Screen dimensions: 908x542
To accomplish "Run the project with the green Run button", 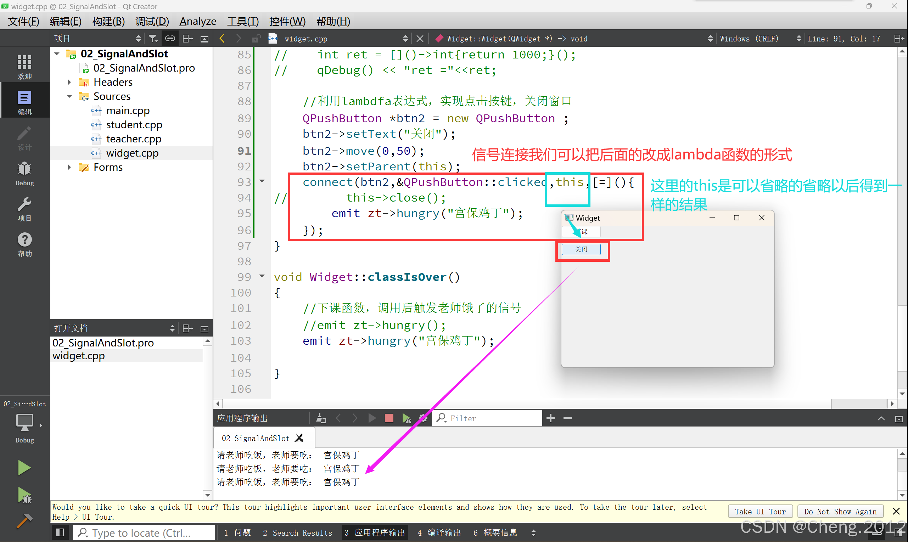I will tap(24, 468).
